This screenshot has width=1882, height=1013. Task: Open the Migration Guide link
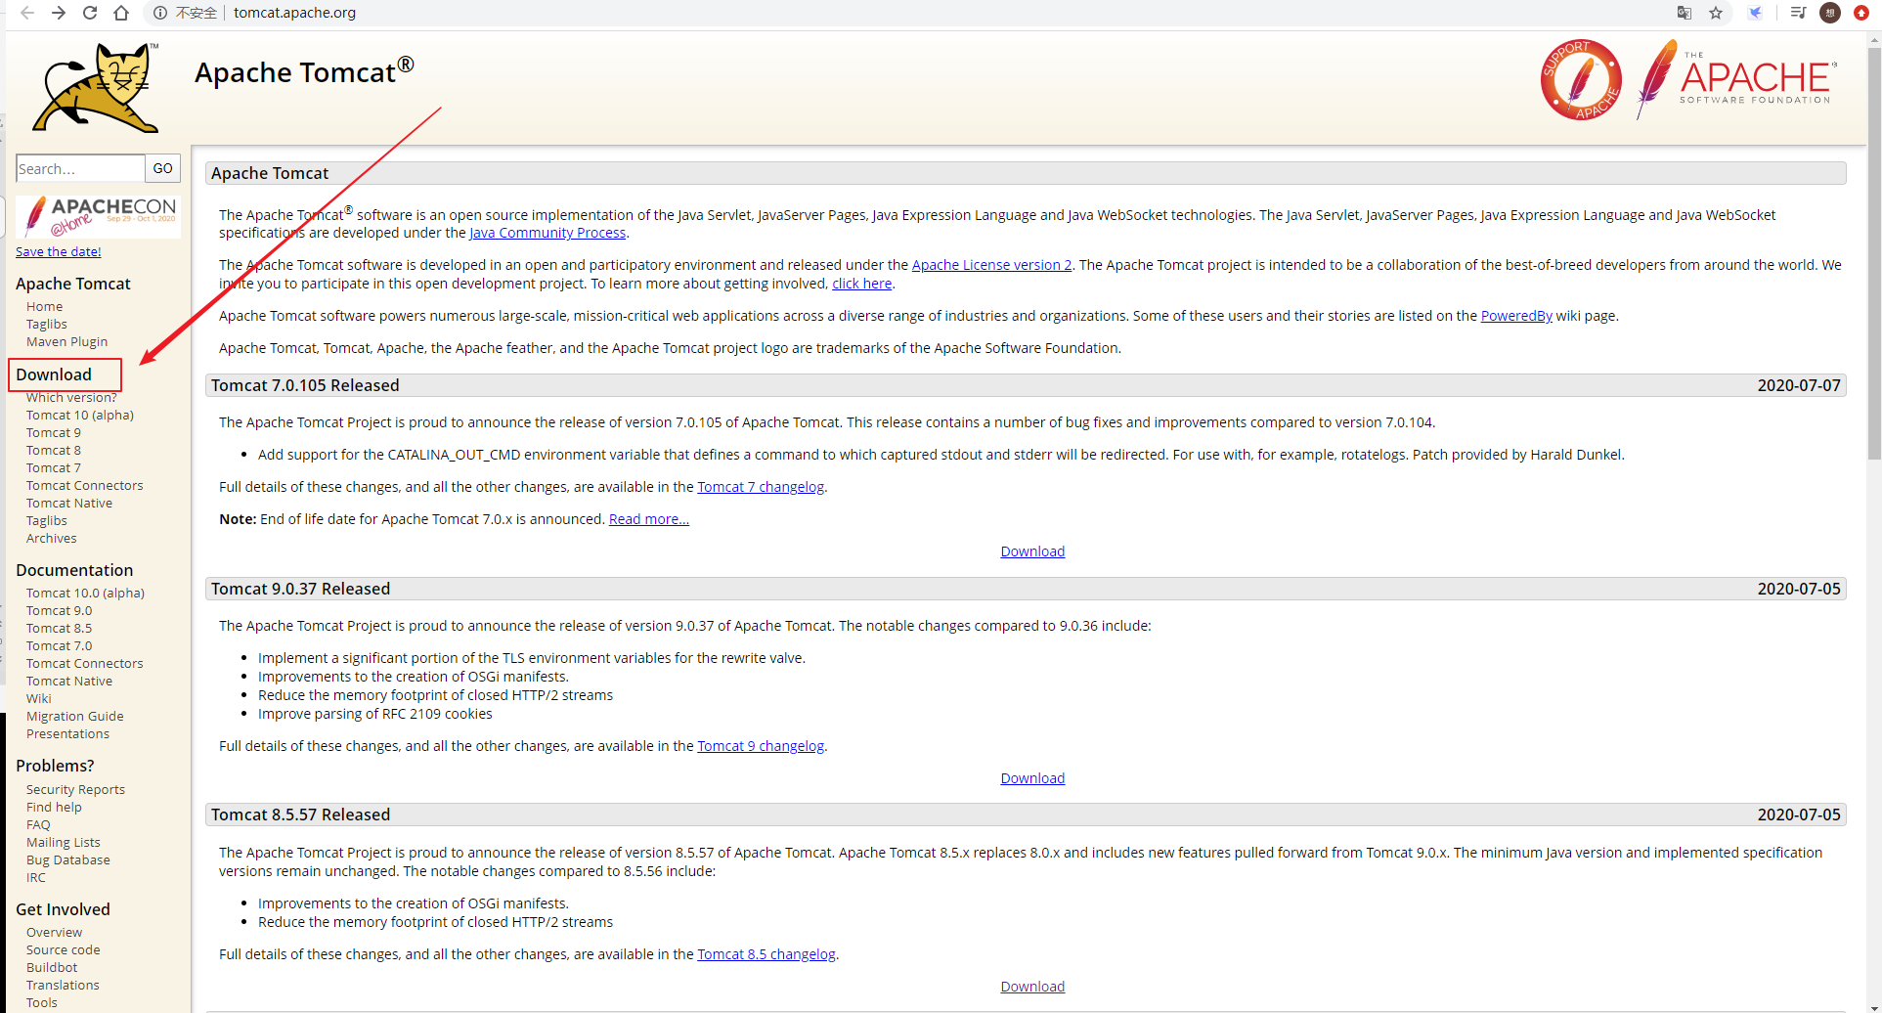tap(75, 716)
